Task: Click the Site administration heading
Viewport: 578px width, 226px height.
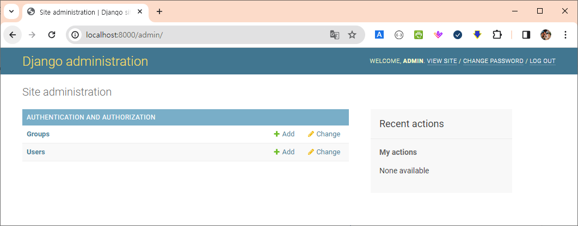Action: pyautogui.click(x=67, y=92)
